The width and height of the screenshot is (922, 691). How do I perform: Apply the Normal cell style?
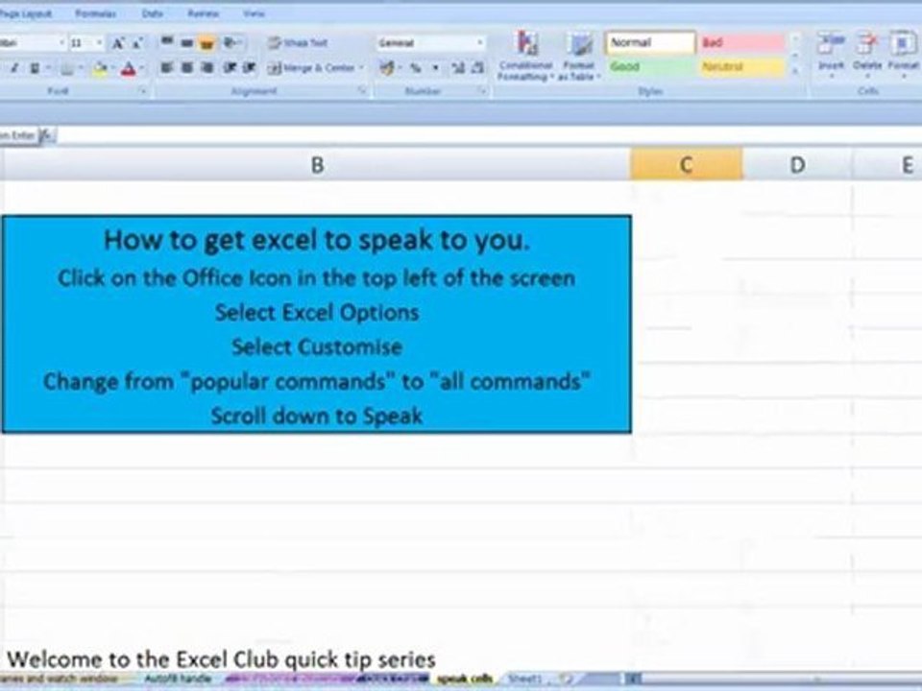pyautogui.click(x=650, y=43)
